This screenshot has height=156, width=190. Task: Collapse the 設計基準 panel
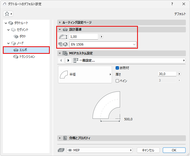60,29
